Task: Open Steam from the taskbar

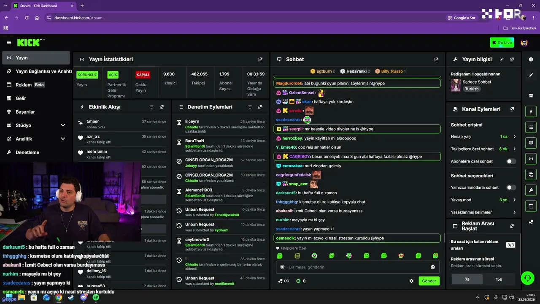Action: (71, 298)
